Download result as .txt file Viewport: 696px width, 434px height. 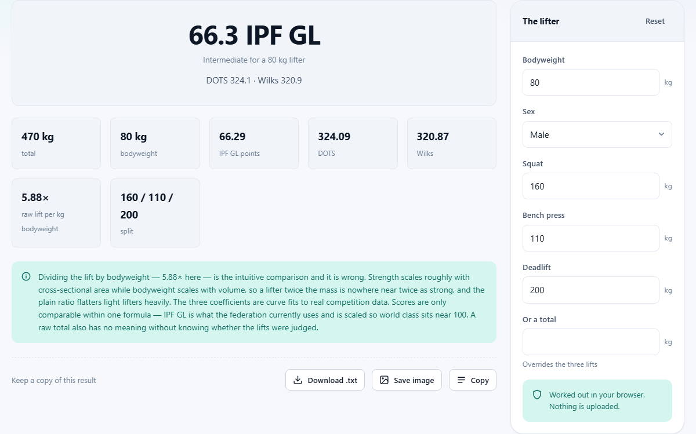[325, 380]
